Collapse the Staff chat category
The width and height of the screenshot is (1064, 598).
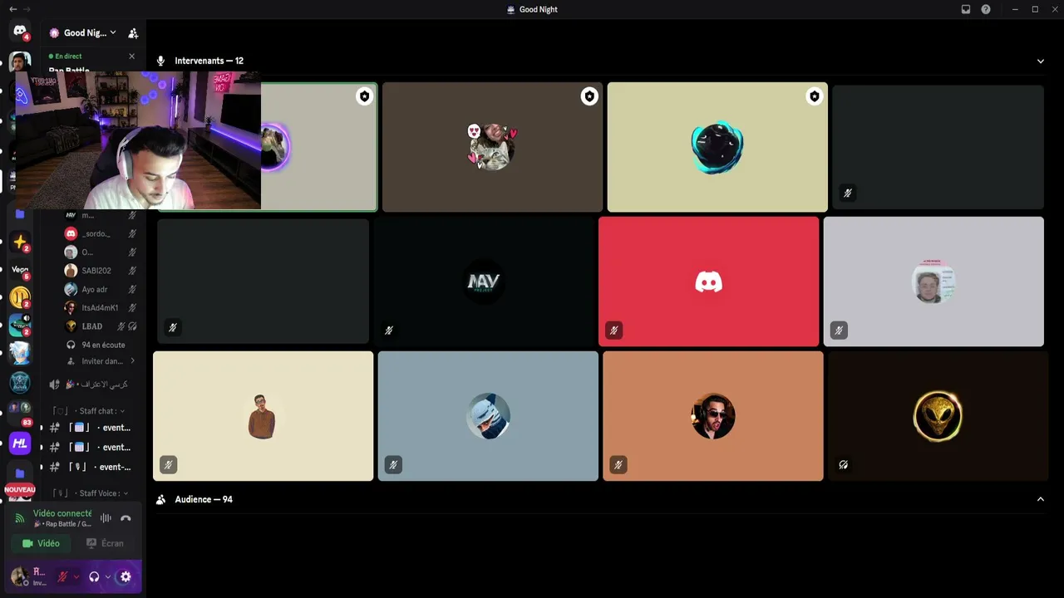pyautogui.click(x=90, y=411)
